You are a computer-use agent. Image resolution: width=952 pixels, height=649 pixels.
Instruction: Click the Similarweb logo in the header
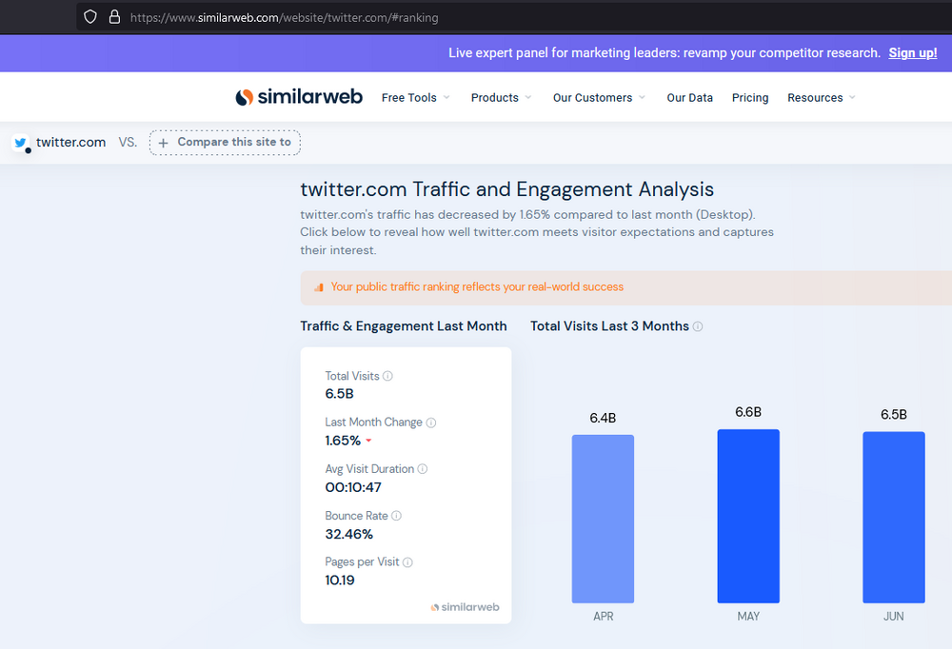(299, 97)
